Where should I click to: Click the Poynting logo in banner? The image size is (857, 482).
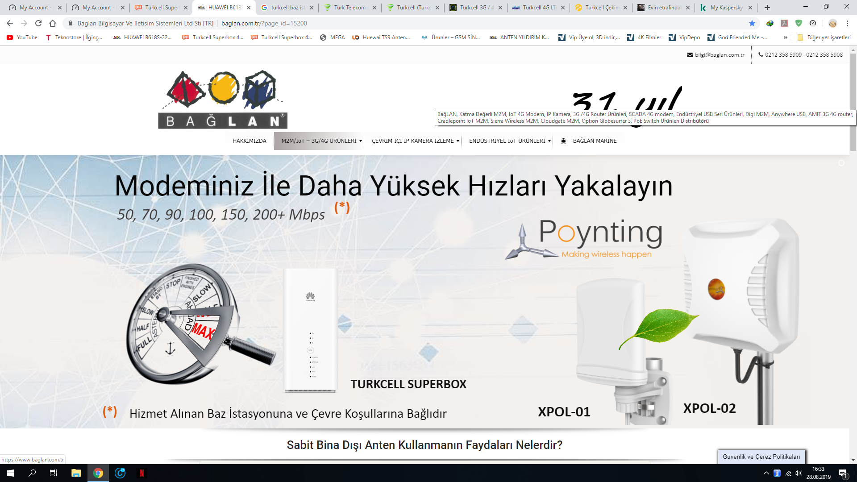pos(585,238)
